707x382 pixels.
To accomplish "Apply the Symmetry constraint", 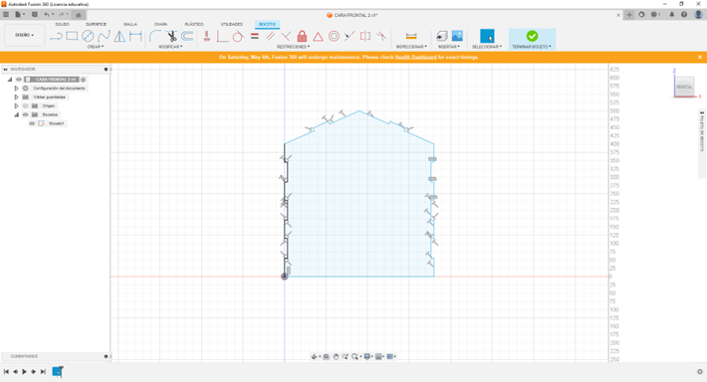I will pyautogui.click(x=365, y=36).
